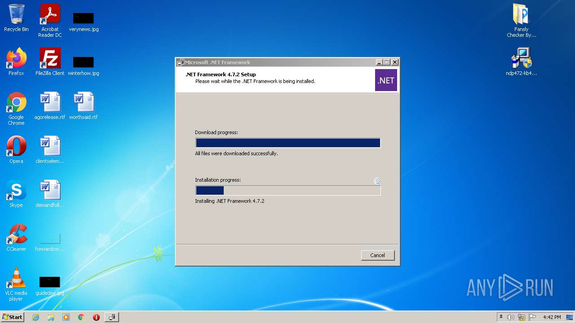Select the guidedev.jpg file icon
Screen dimensions: 575x323
click(50, 286)
